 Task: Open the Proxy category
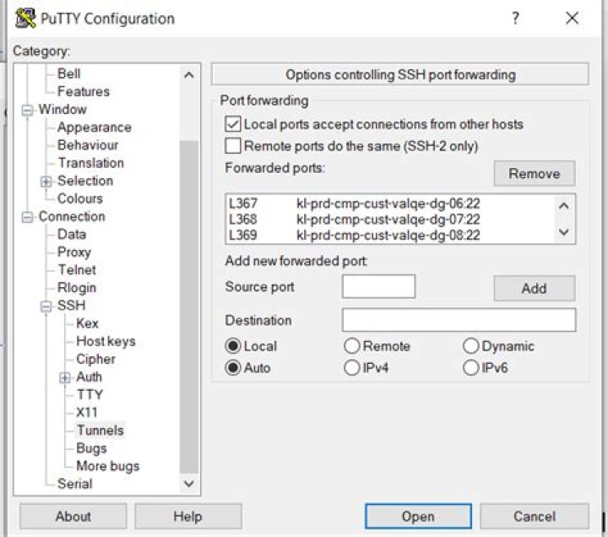click(74, 252)
